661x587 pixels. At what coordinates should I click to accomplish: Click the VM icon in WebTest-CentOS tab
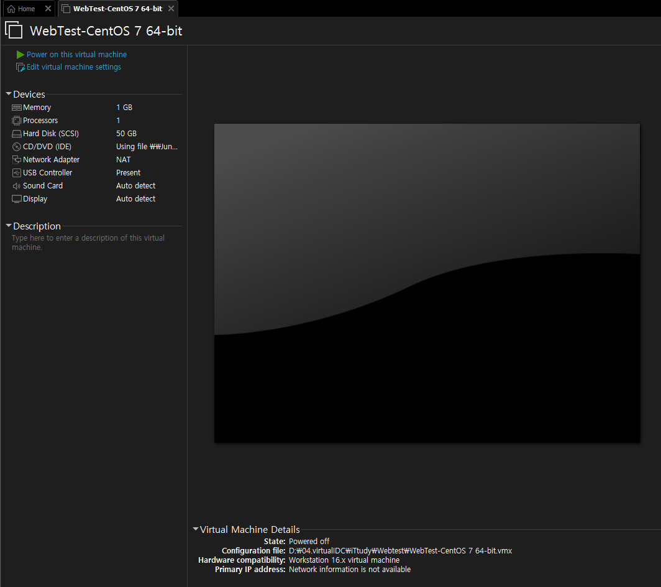coord(66,9)
